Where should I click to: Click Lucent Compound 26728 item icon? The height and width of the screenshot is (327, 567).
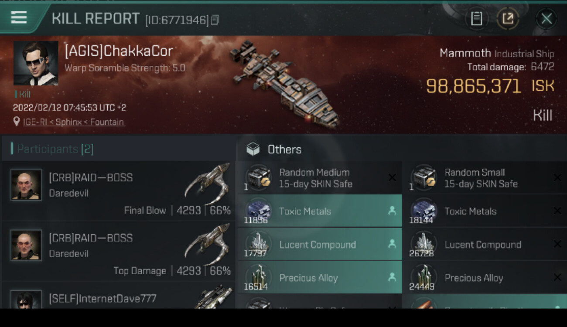[424, 243]
